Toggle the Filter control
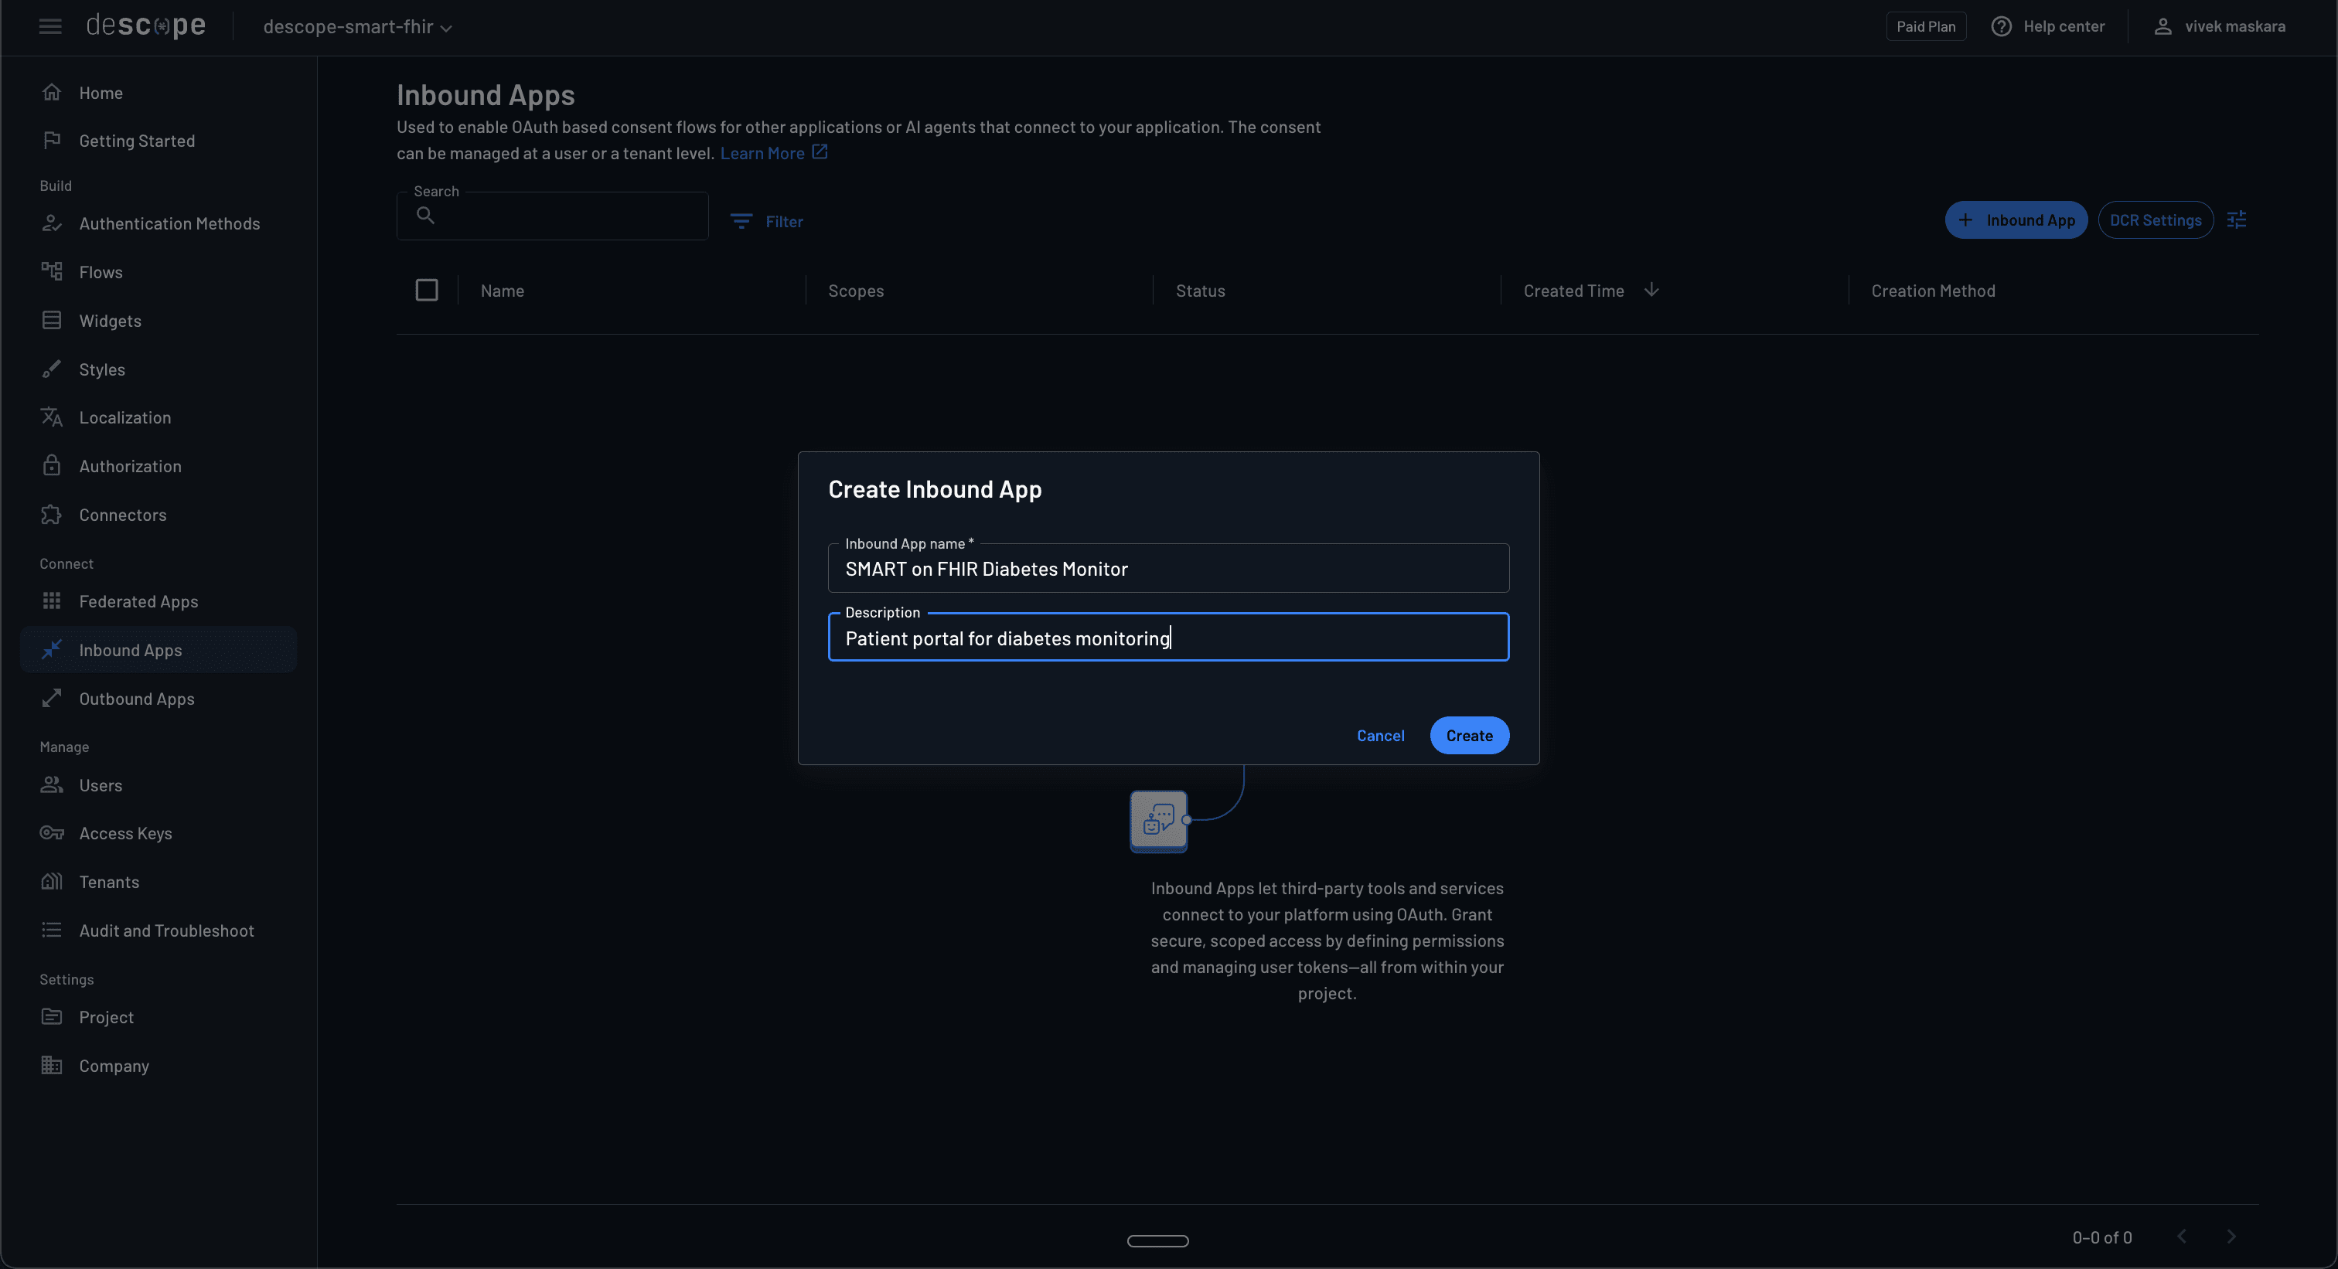The image size is (2338, 1269). pos(767,220)
